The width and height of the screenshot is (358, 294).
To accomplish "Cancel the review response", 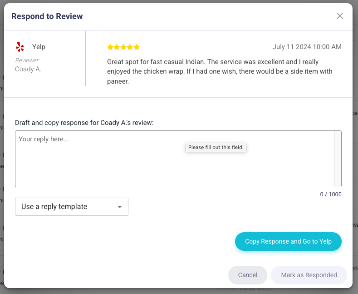I will pos(248,275).
